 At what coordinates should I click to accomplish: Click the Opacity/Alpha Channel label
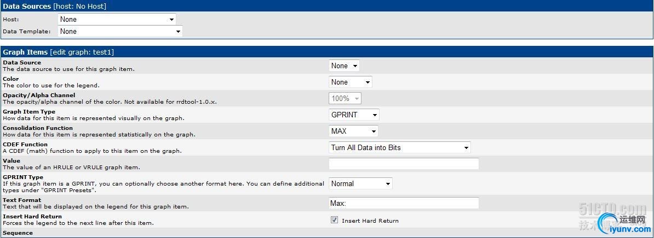coord(39,96)
